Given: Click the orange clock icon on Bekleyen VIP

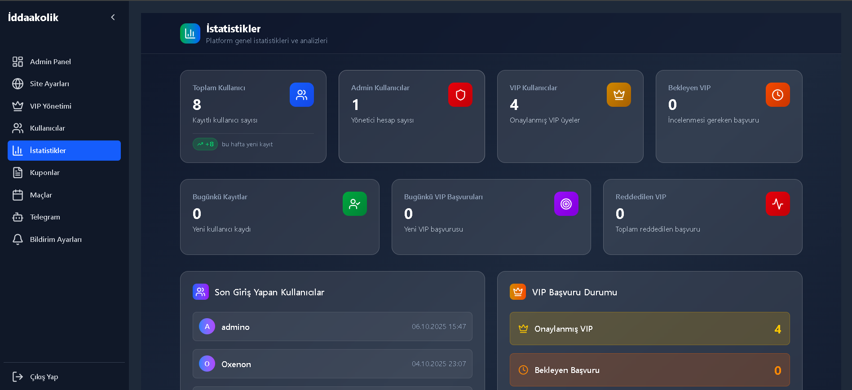Looking at the screenshot, I should (x=778, y=95).
